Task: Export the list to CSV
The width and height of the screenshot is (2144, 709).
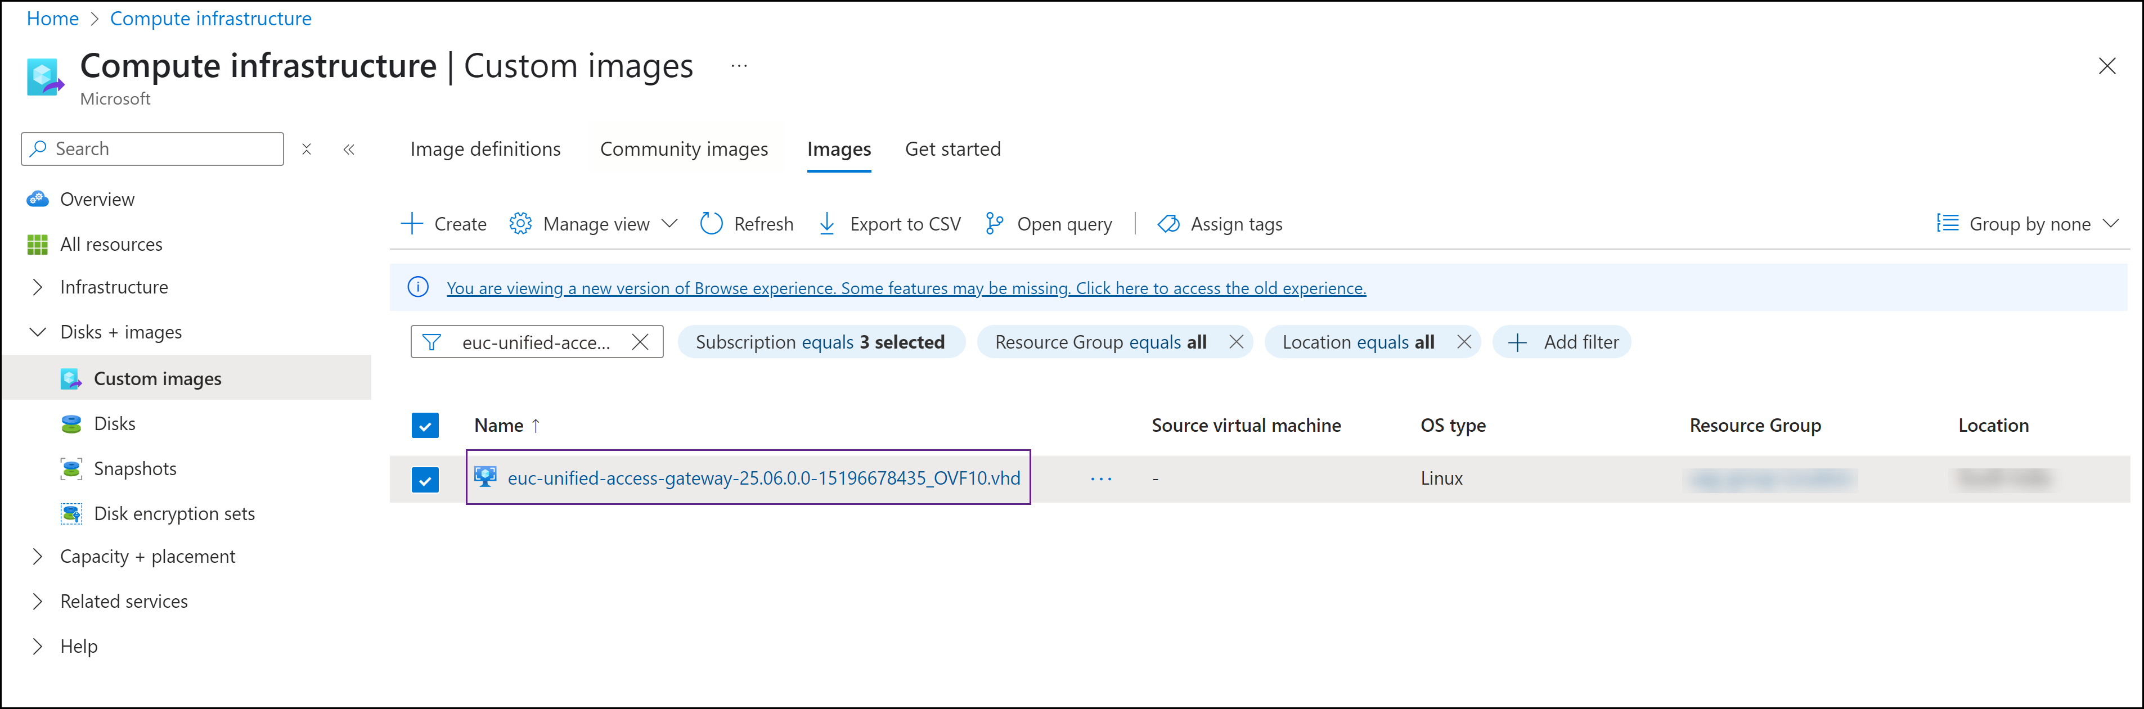Action: (x=890, y=224)
